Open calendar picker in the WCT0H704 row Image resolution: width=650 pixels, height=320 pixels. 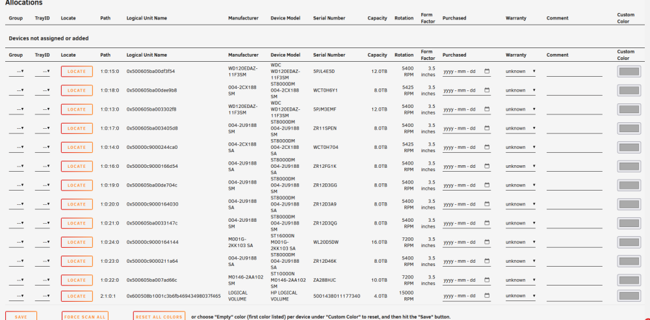click(x=487, y=147)
